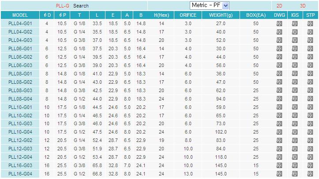Image resolution: width=319 pixels, height=179 pixels.
Task: Open the 3D model view link
Action: click(303, 6)
